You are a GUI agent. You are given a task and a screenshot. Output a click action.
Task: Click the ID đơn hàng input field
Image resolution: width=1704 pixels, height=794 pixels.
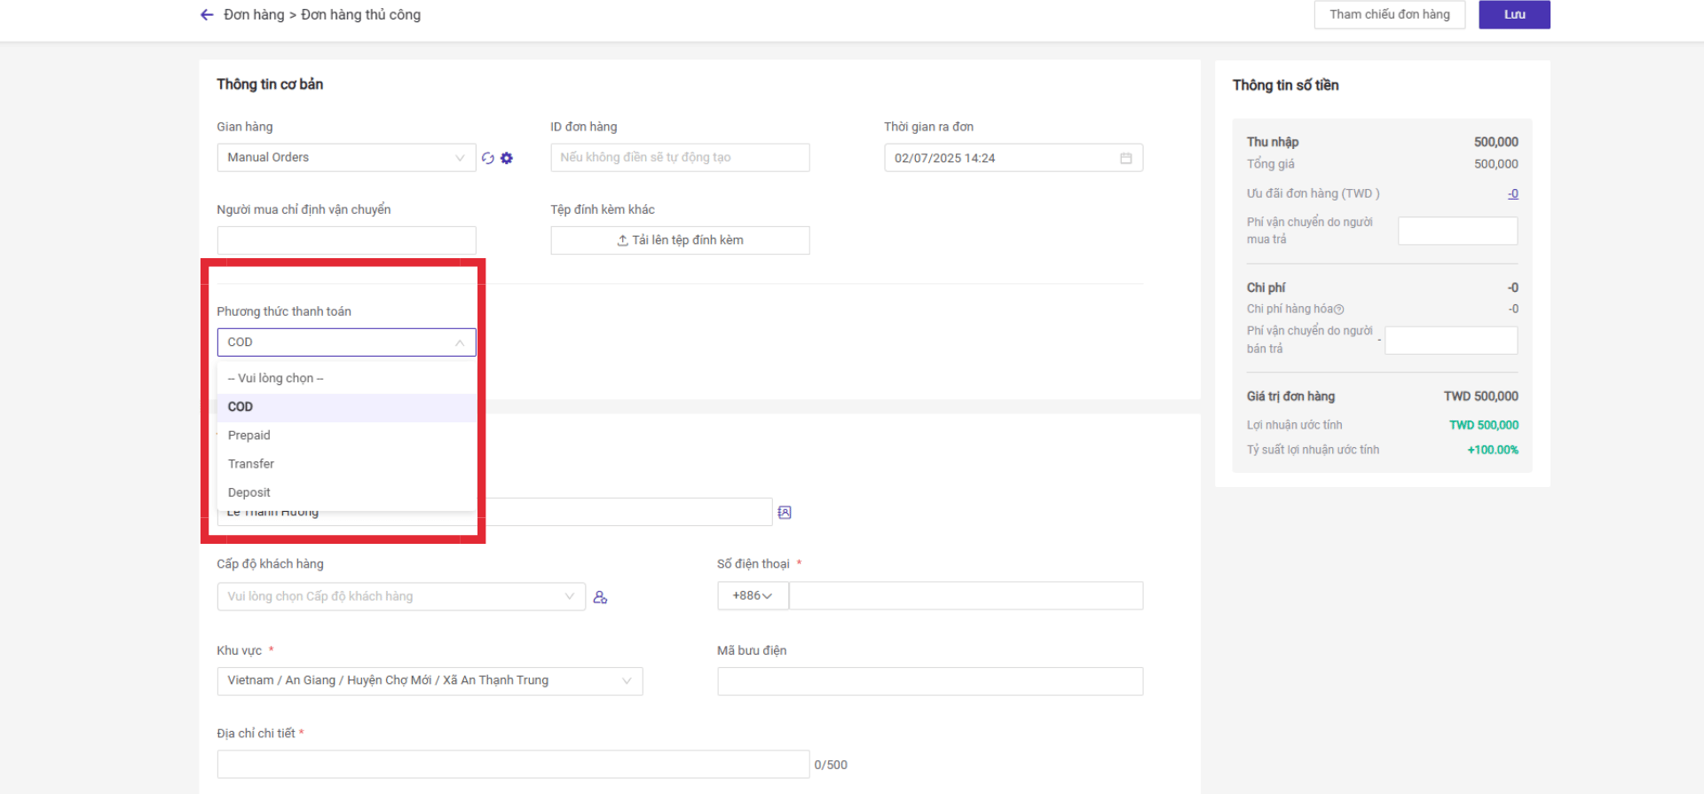pos(680,158)
